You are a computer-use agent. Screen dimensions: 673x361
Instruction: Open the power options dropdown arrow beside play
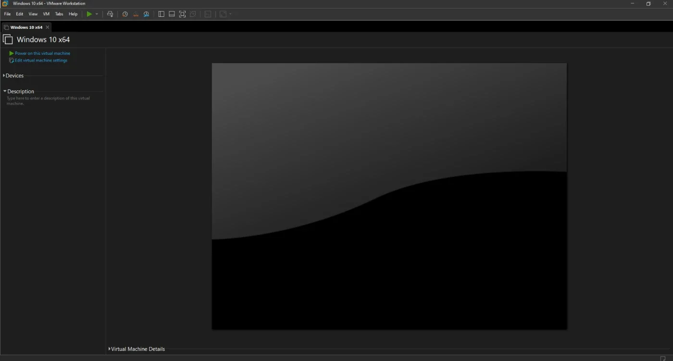(97, 14)
